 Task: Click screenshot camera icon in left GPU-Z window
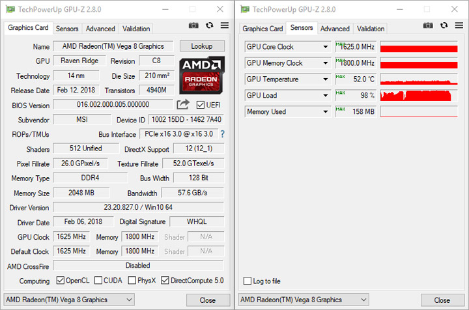[193, 25]
